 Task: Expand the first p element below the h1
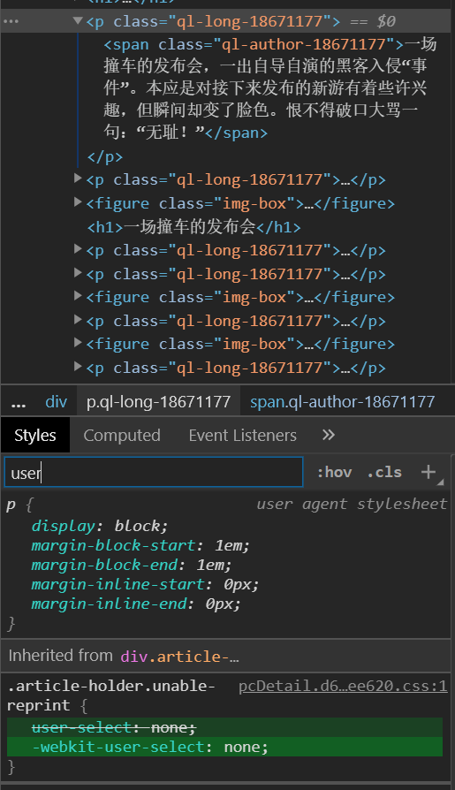tap(78, 248)
